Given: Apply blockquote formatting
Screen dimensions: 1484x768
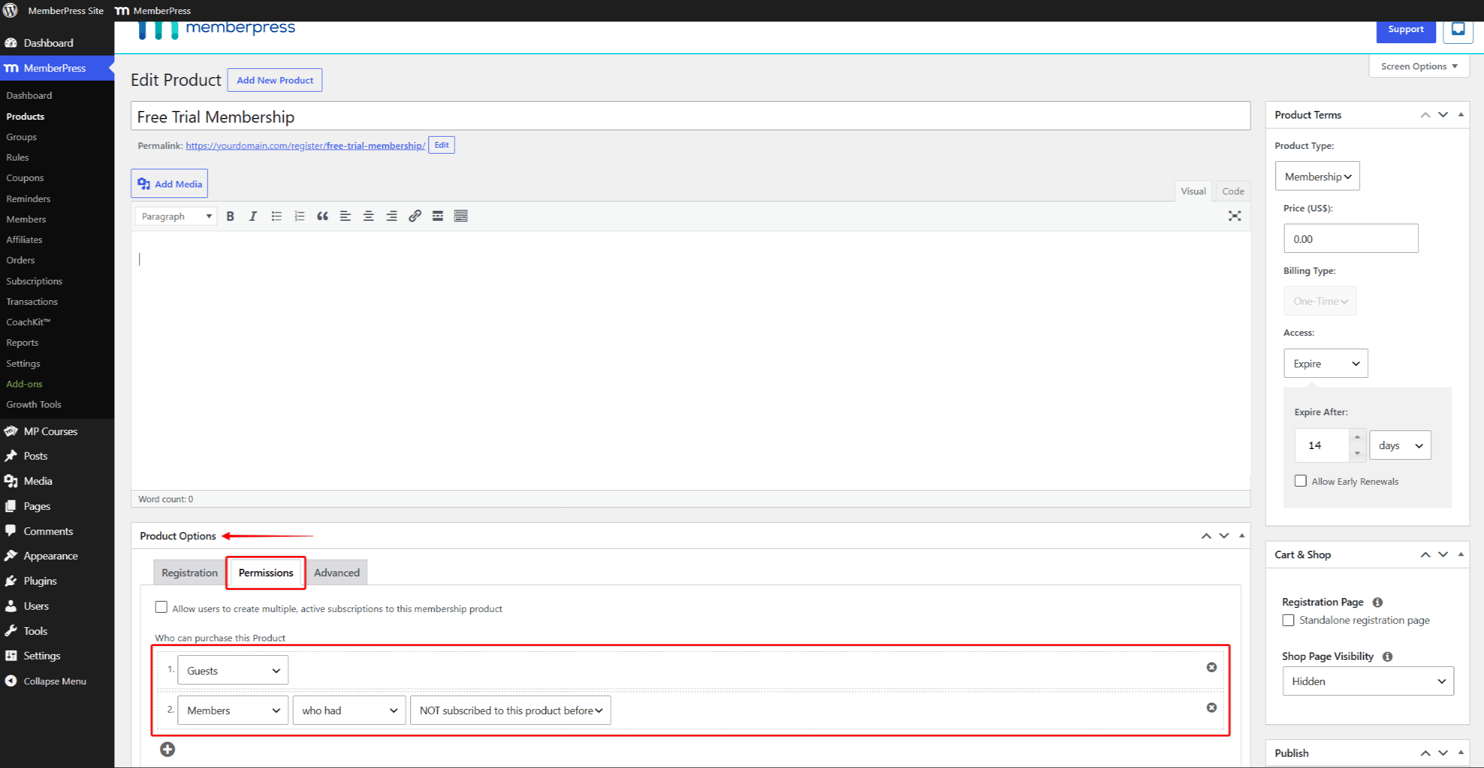Looking at the screenshot, I should [x=323, y=216].
